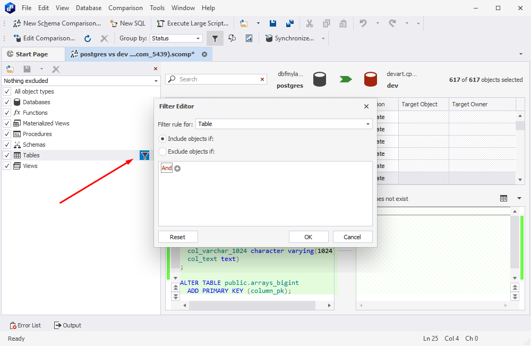Open New SQL document
Viewport: 531px width, 346px height.
click(127, 23)
